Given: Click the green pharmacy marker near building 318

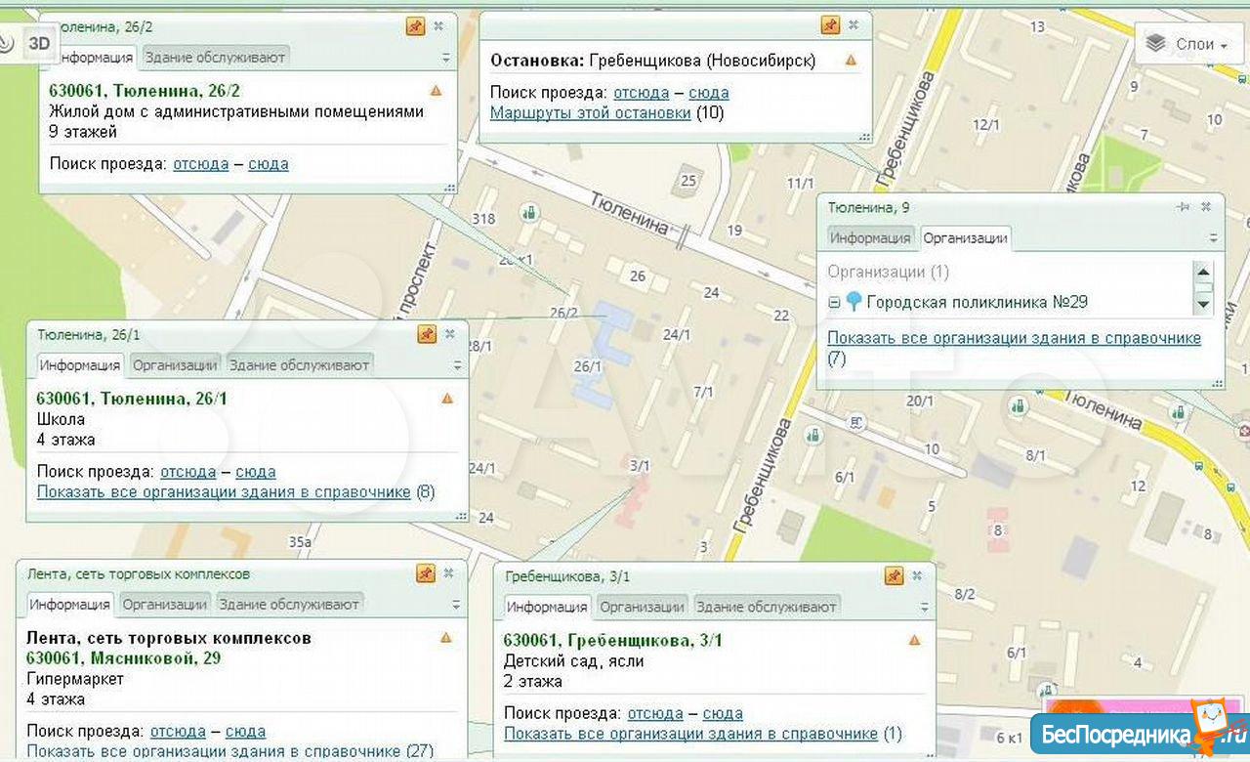Looking at the screenshot, I should [529, 211].
